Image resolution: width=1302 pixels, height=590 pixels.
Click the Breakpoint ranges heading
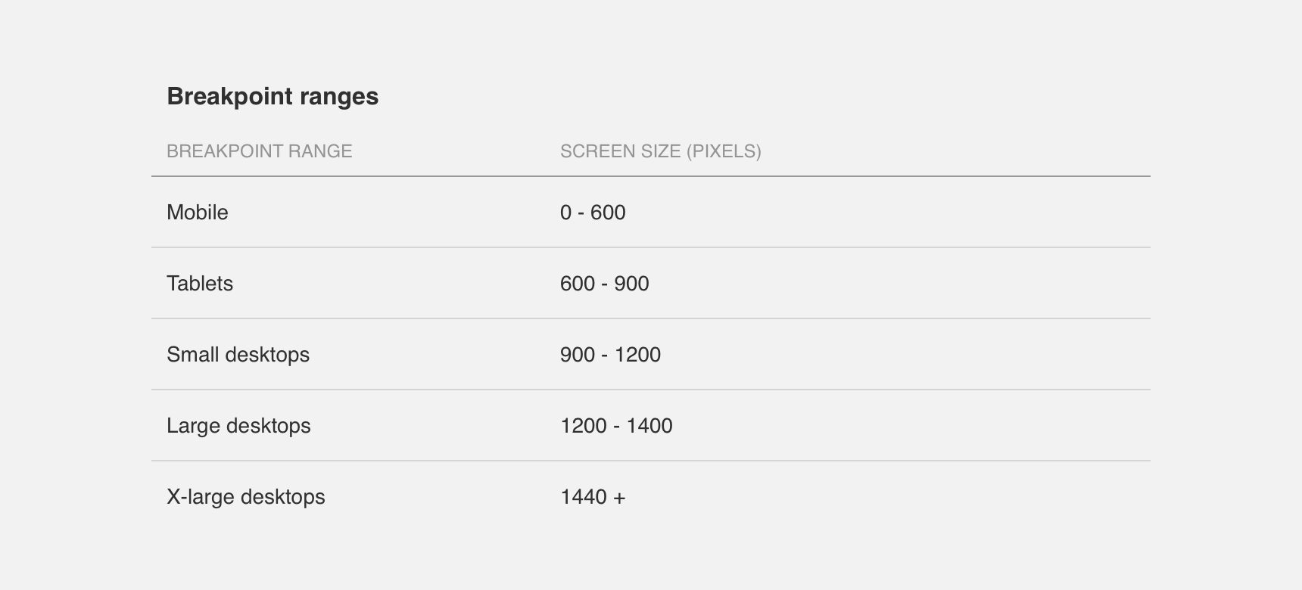273,97
